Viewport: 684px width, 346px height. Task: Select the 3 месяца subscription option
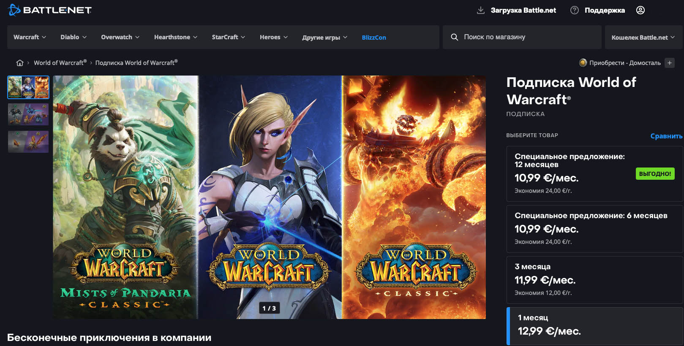point(594,280)
